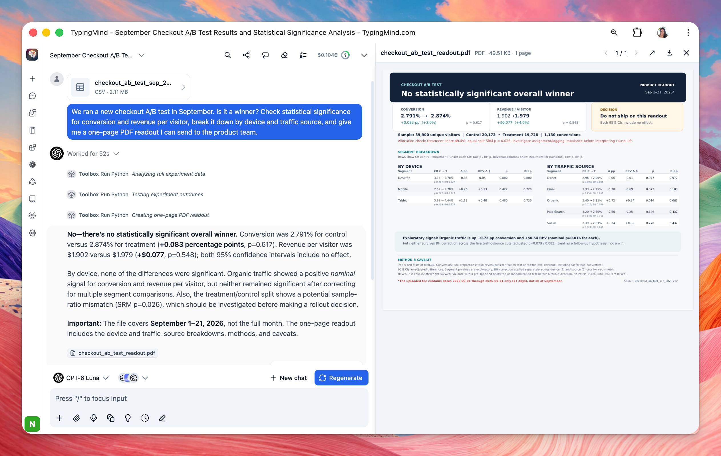The width and height of the screenshot is (721, 456).
Task: Click the New chat button
Action: click(288, 378)
